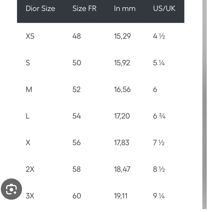Viewport: 212px width, 212px height.
Task: Click the 7 ½ US/UK value
Action: (159, 143)
